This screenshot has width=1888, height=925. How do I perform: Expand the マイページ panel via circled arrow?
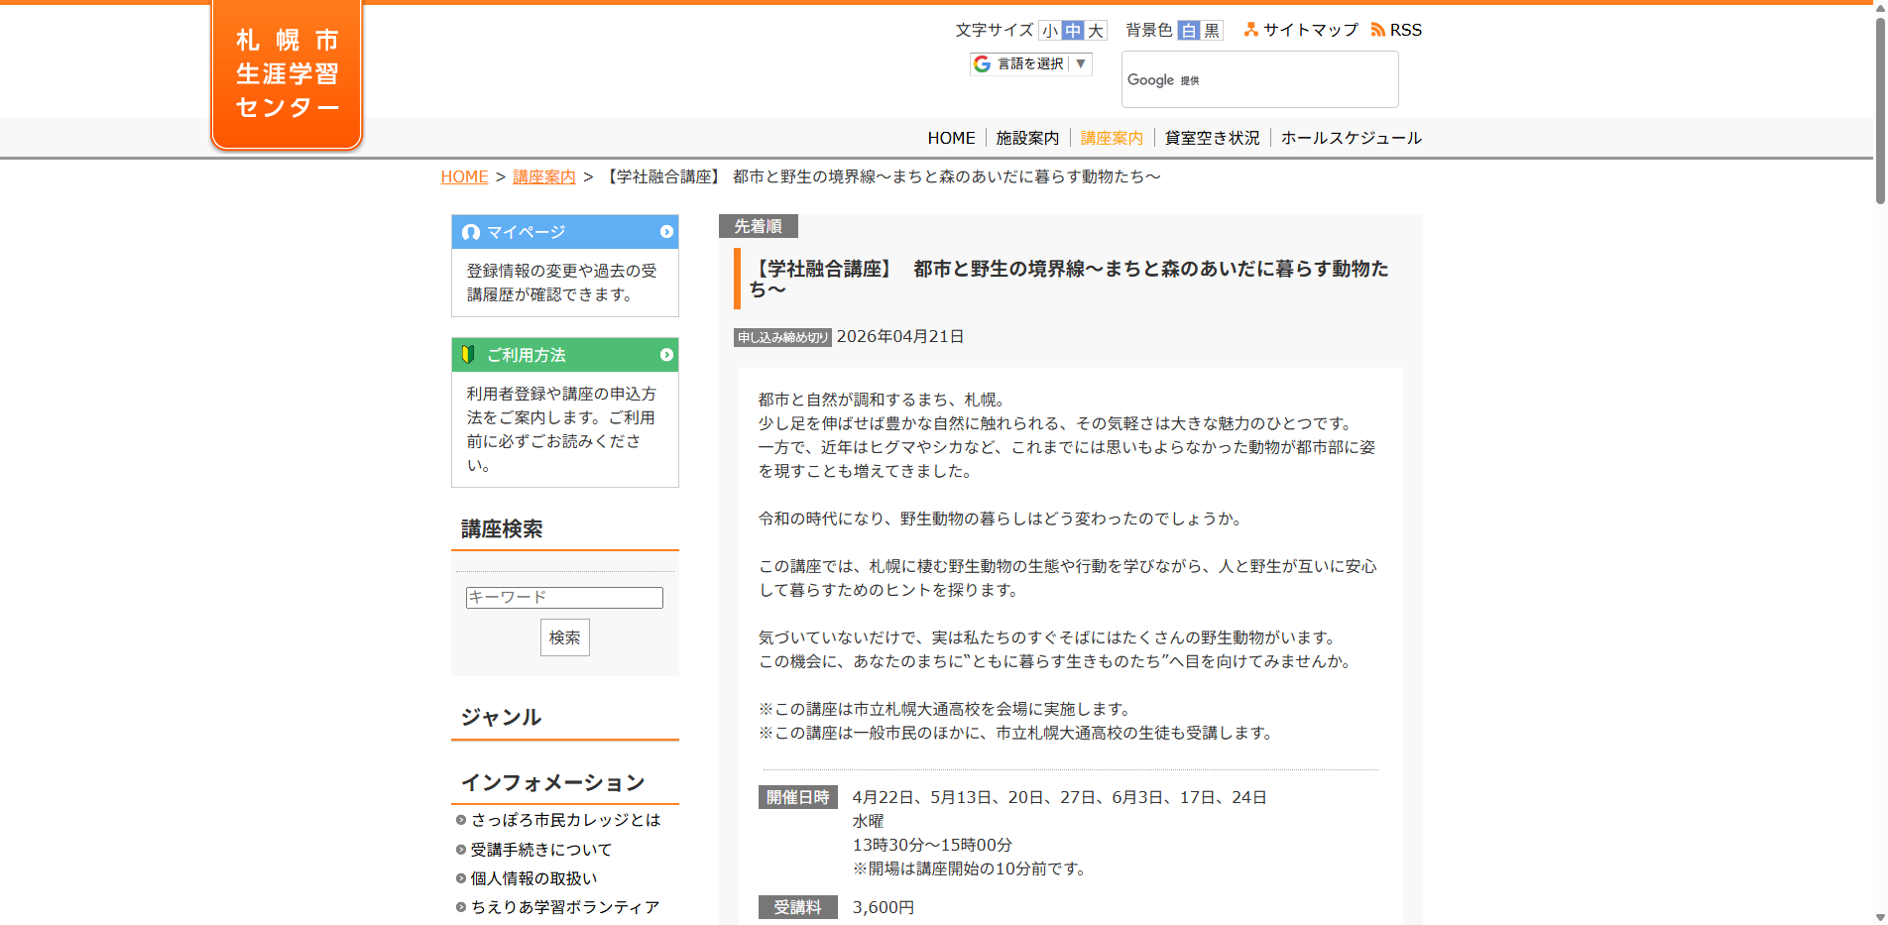(666, 232)
